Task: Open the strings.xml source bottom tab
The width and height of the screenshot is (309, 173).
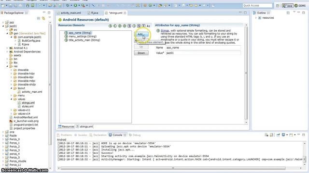Action: (x=85, y=126)
